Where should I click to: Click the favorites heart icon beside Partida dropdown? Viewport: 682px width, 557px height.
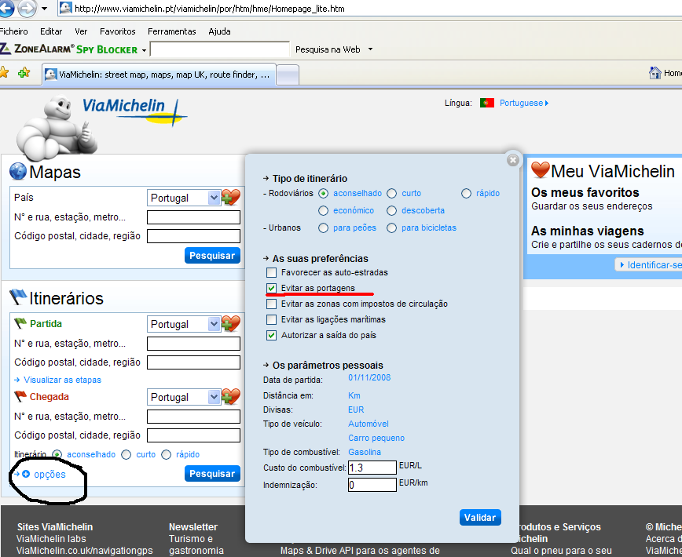(x=231, y=324)
